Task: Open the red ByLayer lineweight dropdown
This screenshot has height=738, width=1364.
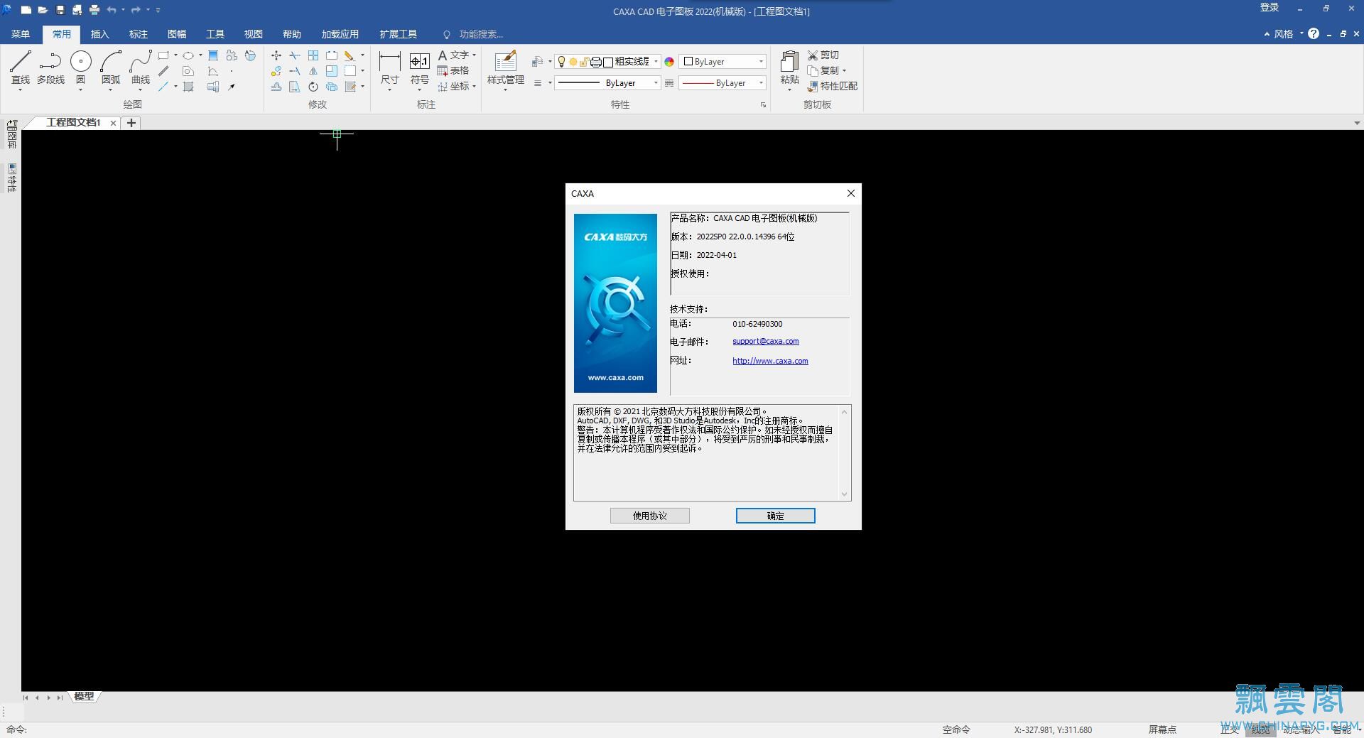Action: [x=761, y=83]
